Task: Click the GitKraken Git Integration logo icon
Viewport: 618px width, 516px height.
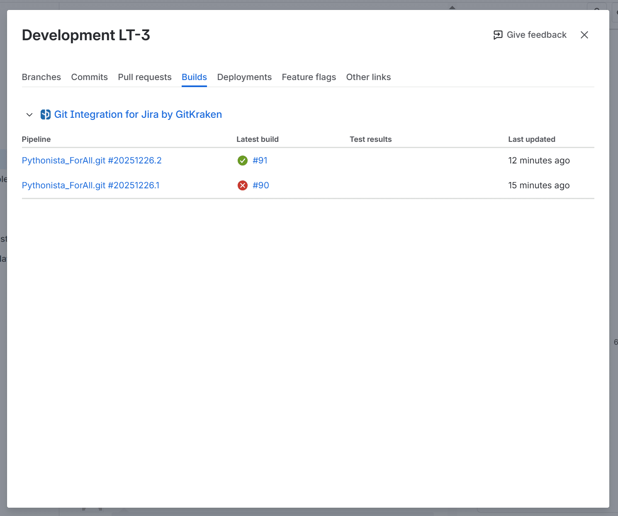Action: (45, 114)
